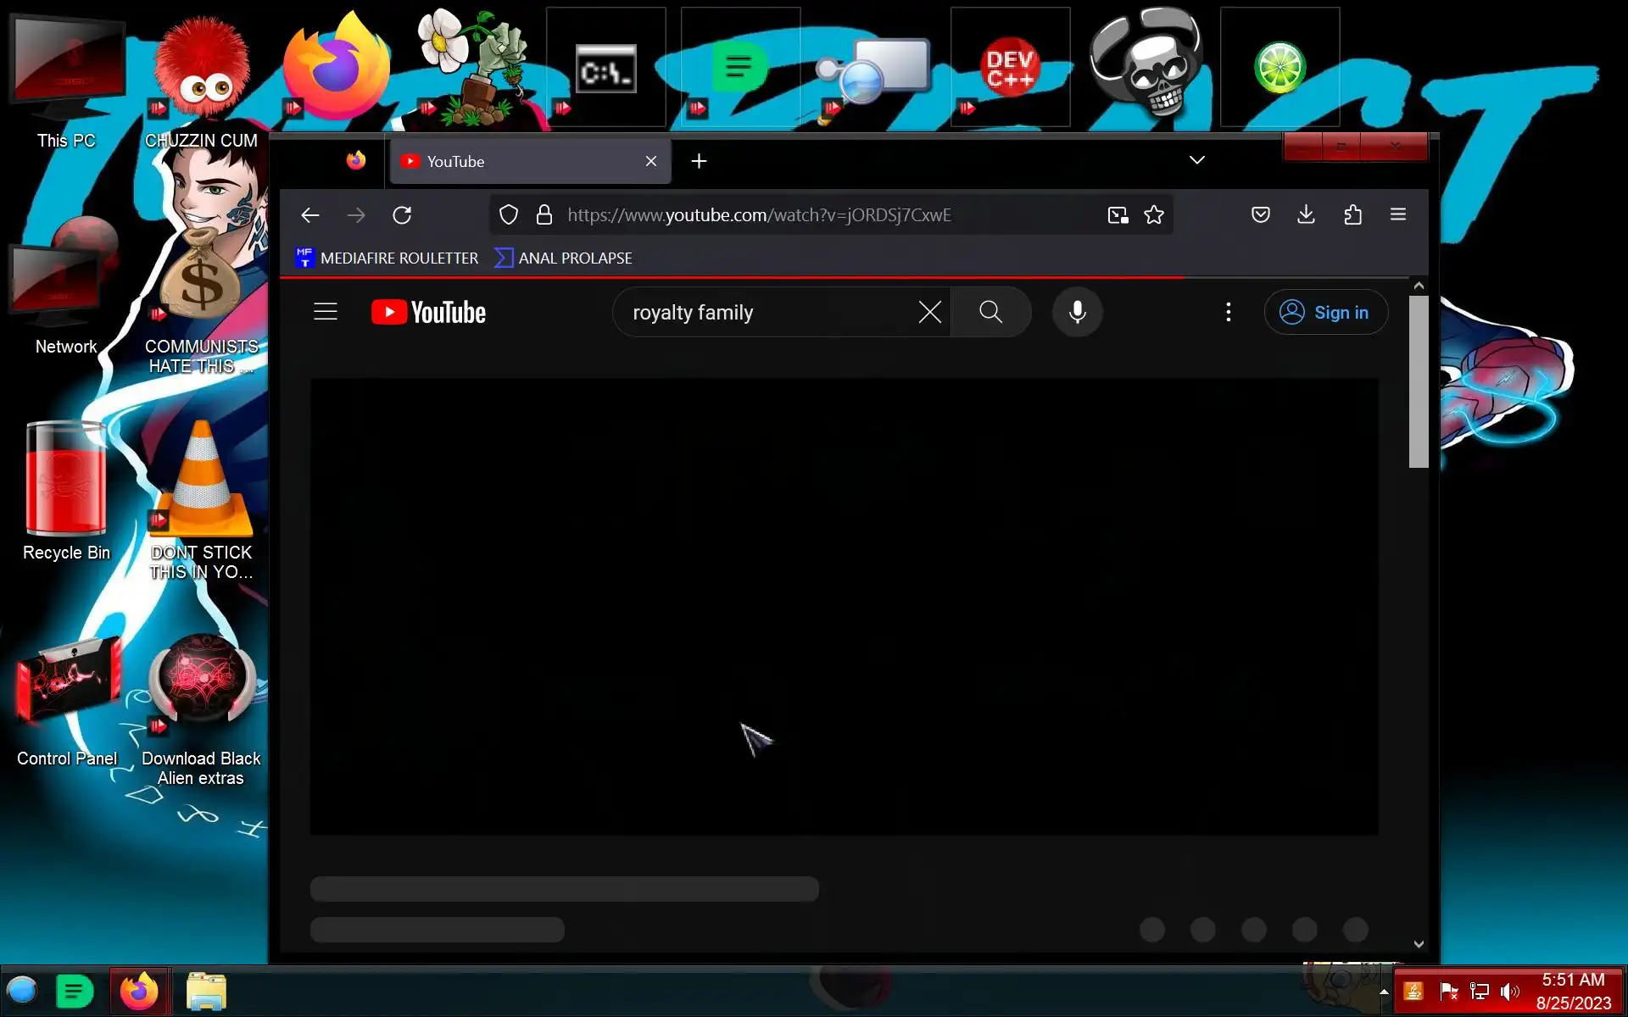This screenshot has width=1628, height=1017.
Task: Click the Firefox reload page icon
Action: [402, 215]
